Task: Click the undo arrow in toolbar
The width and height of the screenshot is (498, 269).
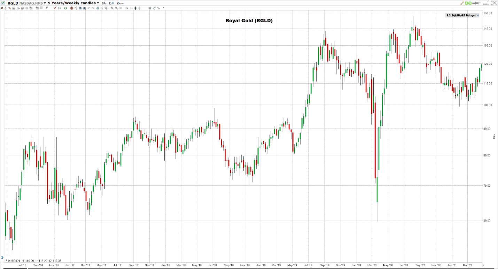Action: pyautogui.click(x=89, y=8)
